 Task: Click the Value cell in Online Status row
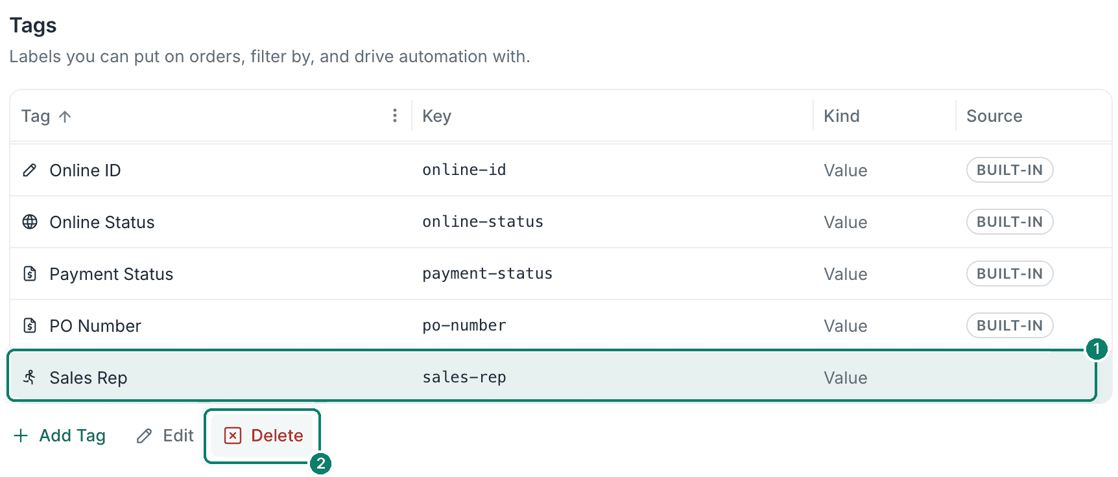coord(846,222)
